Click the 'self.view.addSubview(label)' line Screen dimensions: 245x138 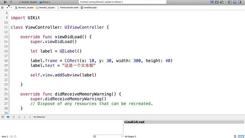click(x=63, y=75)
